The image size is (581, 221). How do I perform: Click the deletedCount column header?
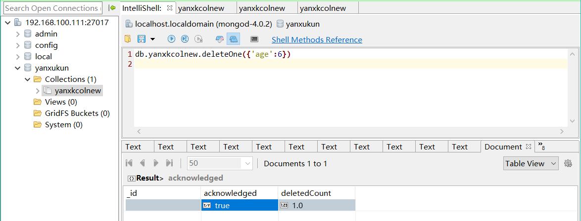(316, 193)
